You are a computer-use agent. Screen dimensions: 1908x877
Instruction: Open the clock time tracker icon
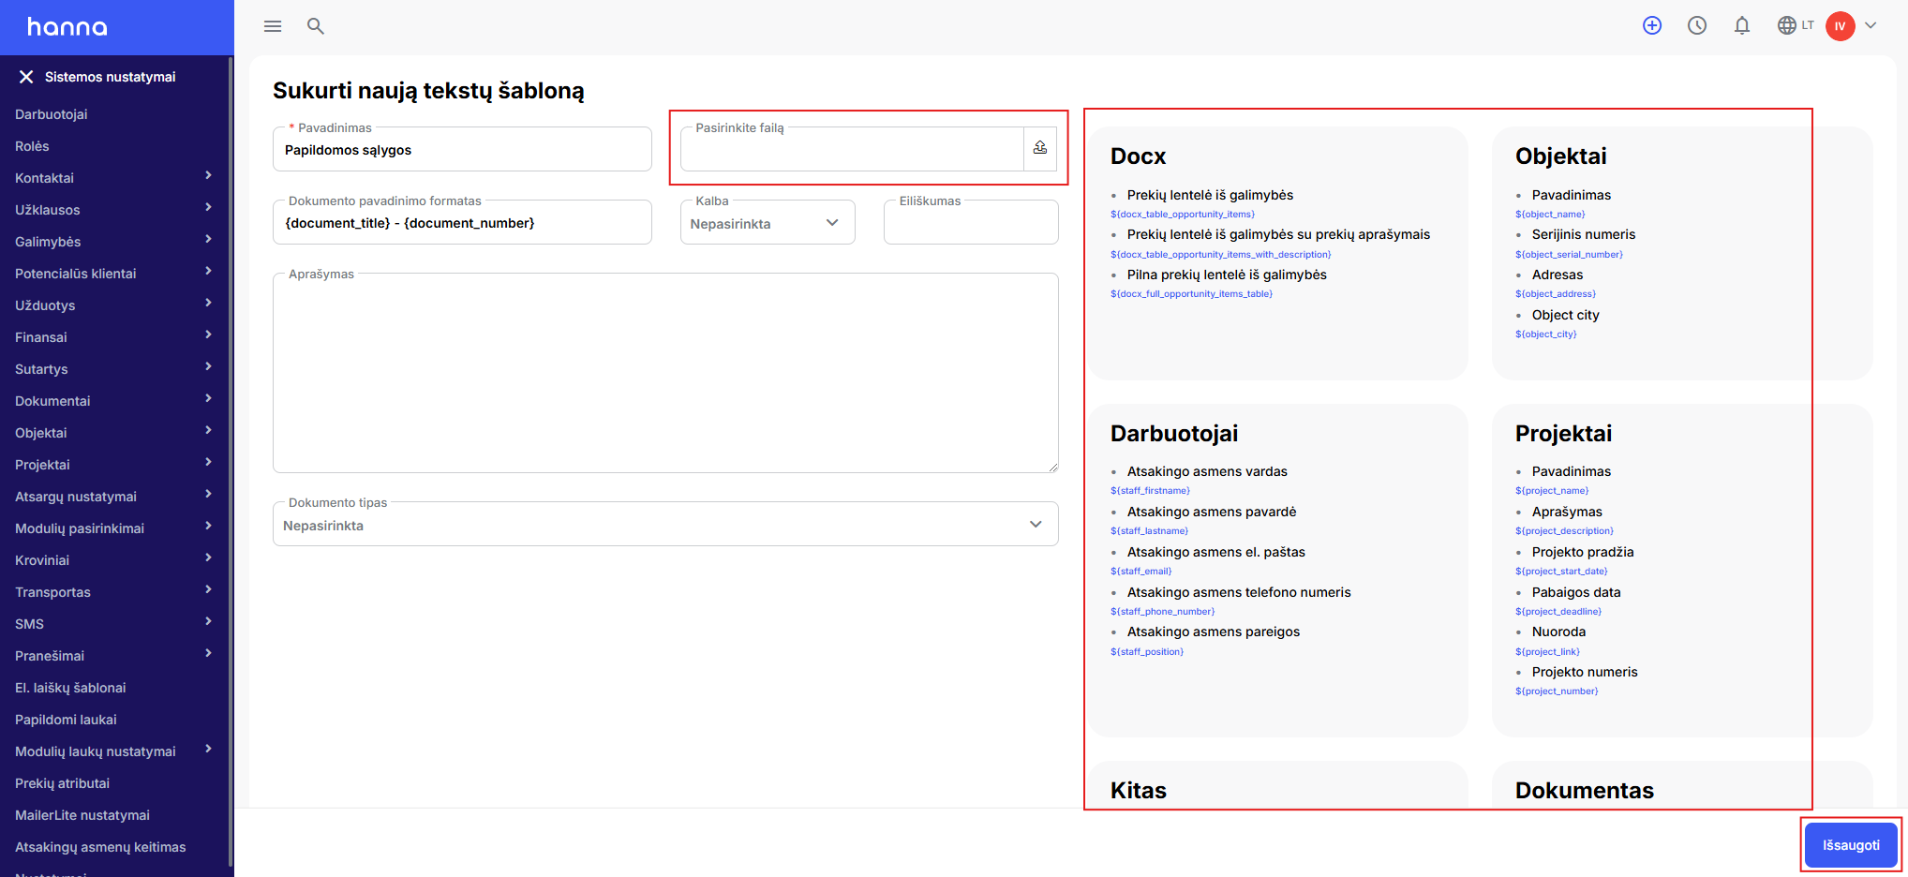1697,26
